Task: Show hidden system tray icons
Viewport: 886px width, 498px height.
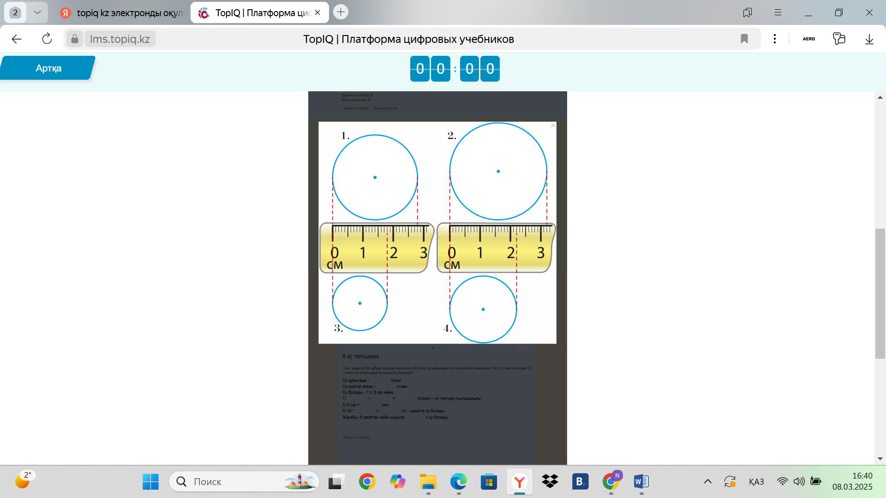Action: tap(707, 482)
